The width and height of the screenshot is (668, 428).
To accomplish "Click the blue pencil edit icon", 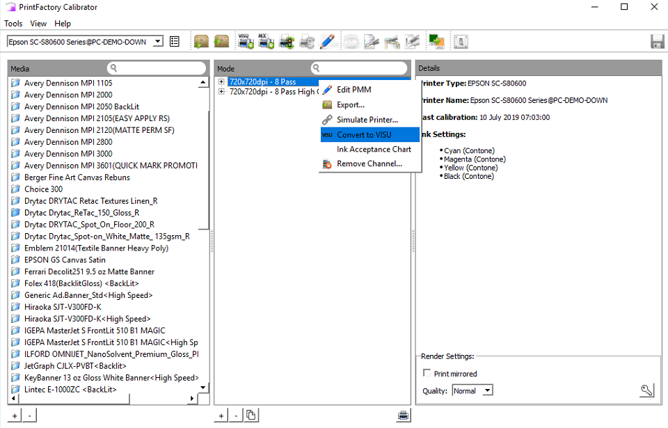I will pyautogui.click(x=327, y=41).
